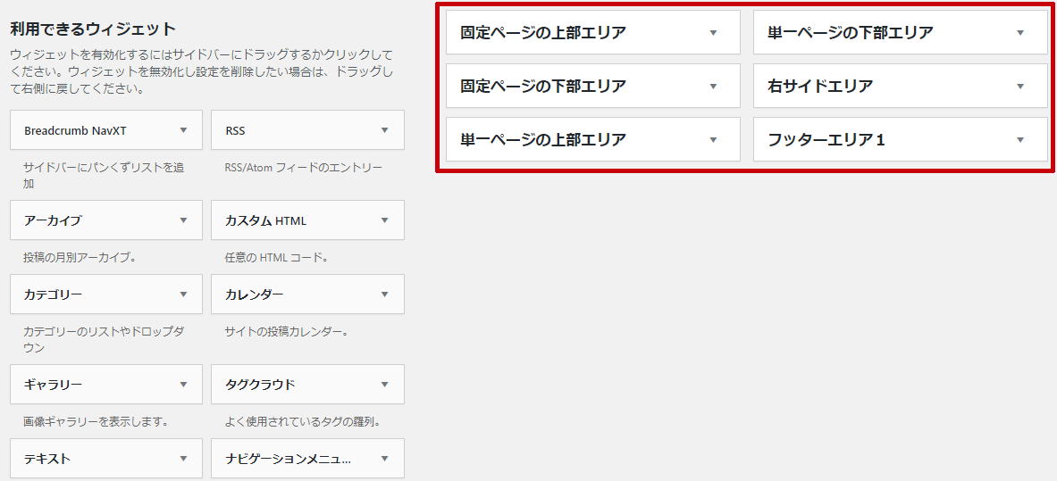Expand the RSS widget arrow
Screen dimensions: 1057x481
[385, 130]
